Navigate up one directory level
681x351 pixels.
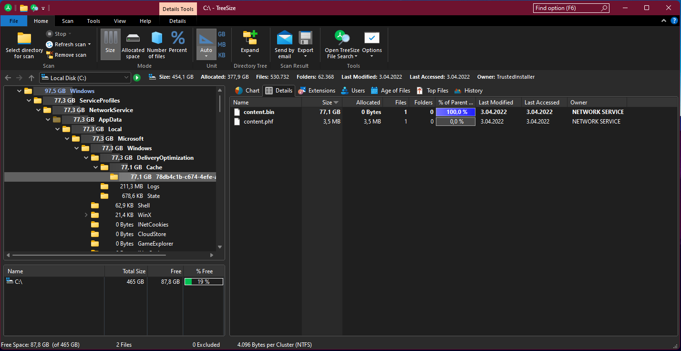point(31,78)
